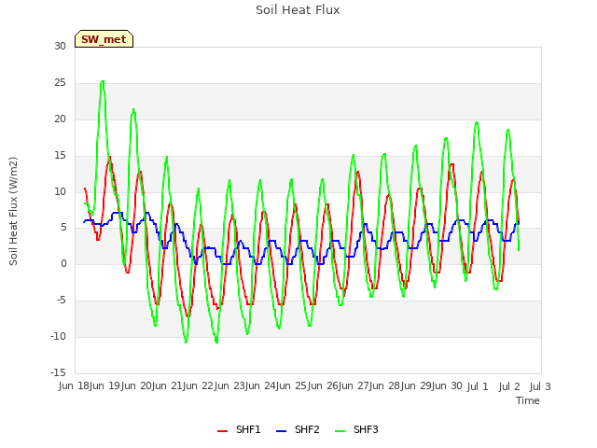The image size is (597, 448).
Task: Click the y-axis tick label 10
Action: pyautogui.click(x=60, y=191)
